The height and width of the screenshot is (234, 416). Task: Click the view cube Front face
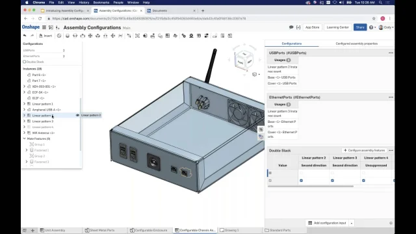240,62
